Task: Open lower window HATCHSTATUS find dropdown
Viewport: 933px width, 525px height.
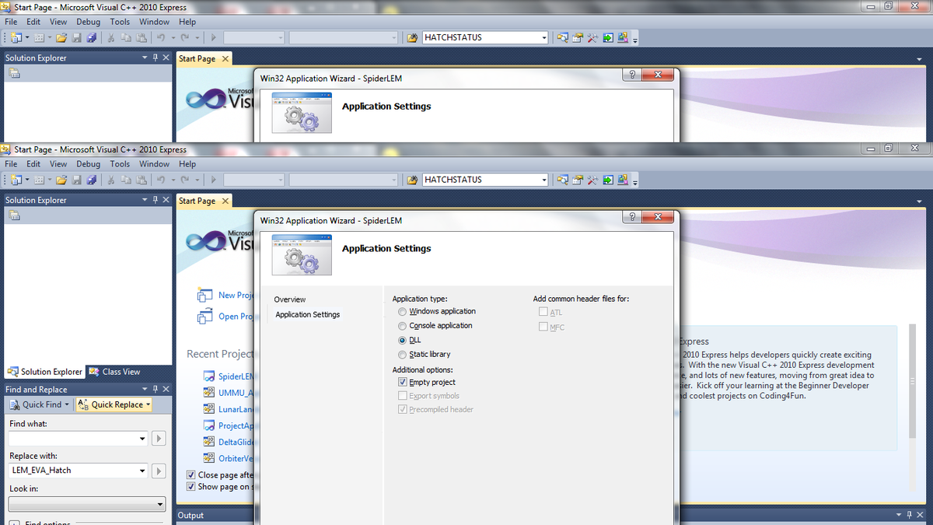Action: tap(544, 180)
